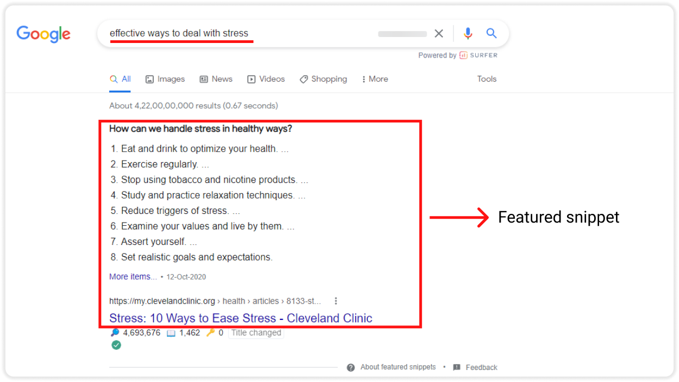Click list item 'Exercise regularly'
Screen dimensions: 679x382
click(x=159, y=164)
